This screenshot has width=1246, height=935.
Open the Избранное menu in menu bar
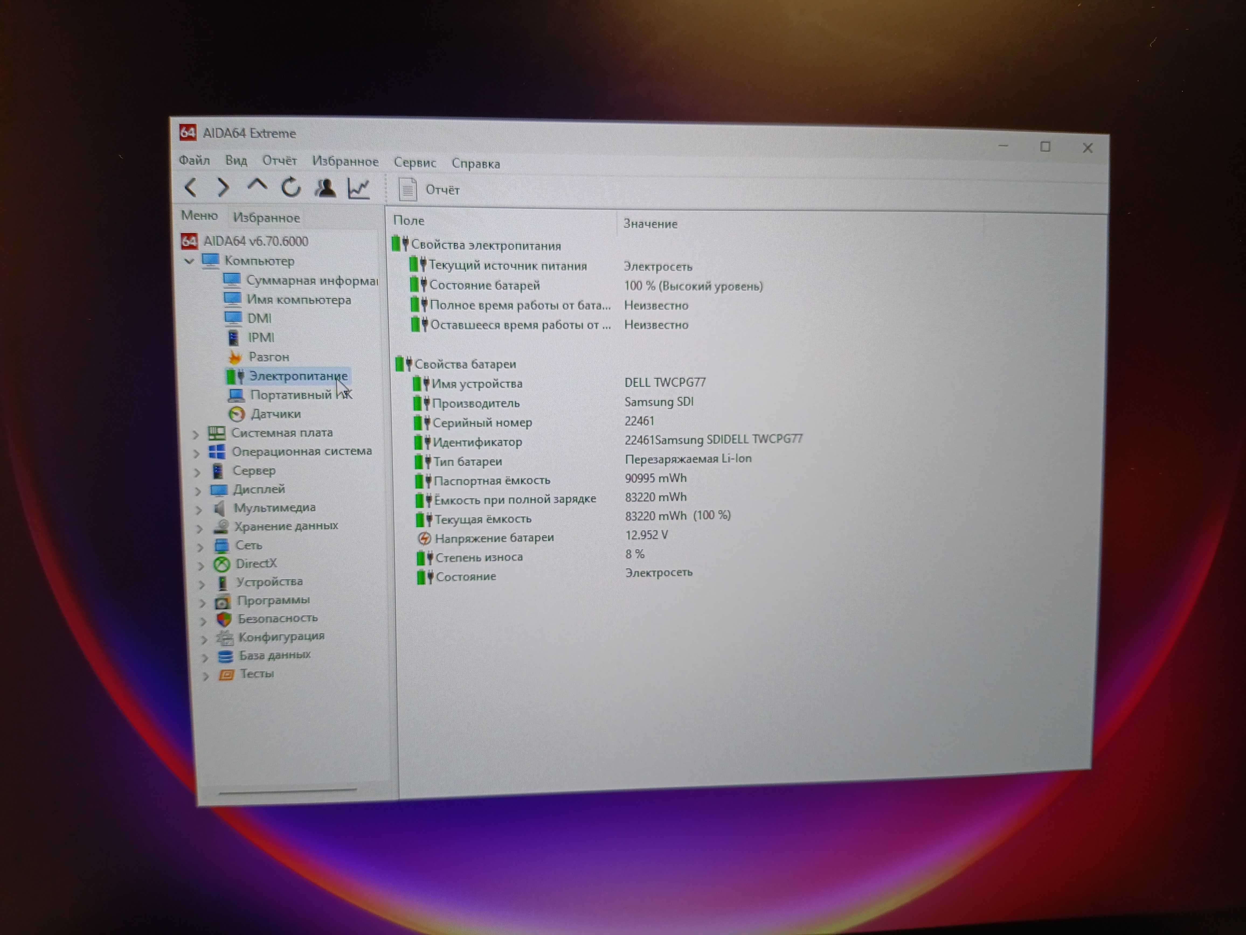(345, 162)
